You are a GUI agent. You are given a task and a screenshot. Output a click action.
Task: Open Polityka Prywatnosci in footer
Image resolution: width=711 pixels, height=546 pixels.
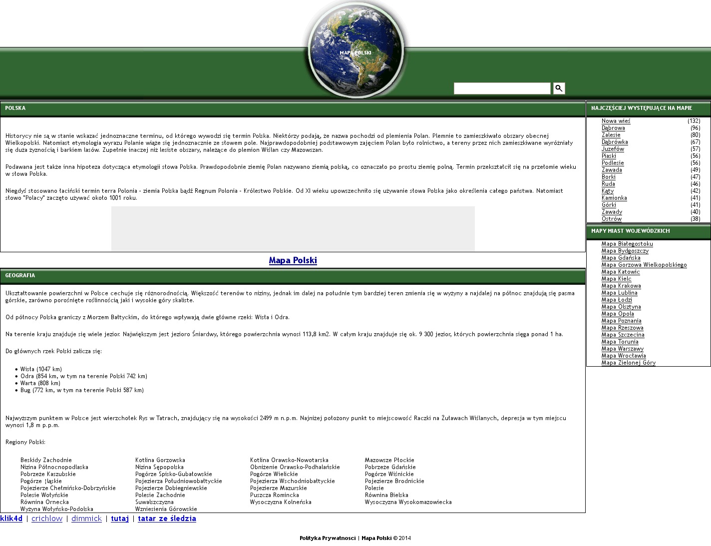point(328,538)
